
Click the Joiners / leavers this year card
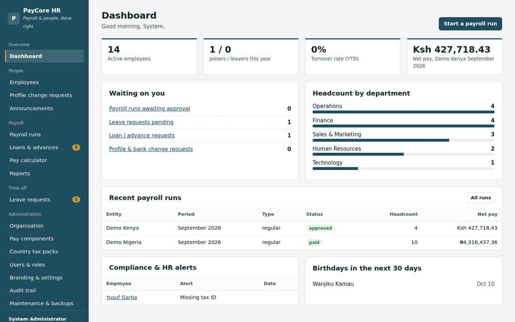click(x=251, y=57)
